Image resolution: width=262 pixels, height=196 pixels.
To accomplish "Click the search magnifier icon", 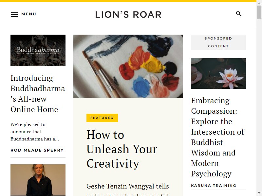I will click(x=239, y=14).
